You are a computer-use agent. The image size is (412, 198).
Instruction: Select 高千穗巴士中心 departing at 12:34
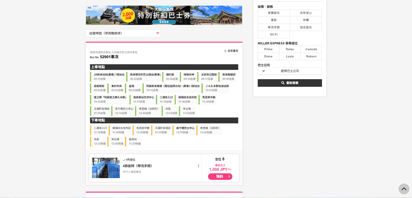(124, 111)
